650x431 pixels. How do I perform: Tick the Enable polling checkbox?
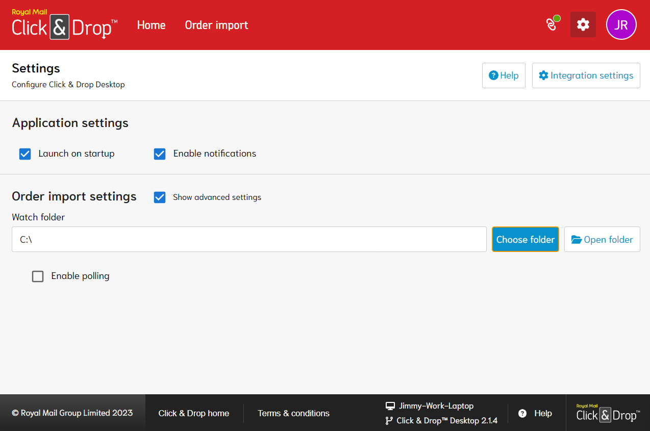click(x=38, y=276)
